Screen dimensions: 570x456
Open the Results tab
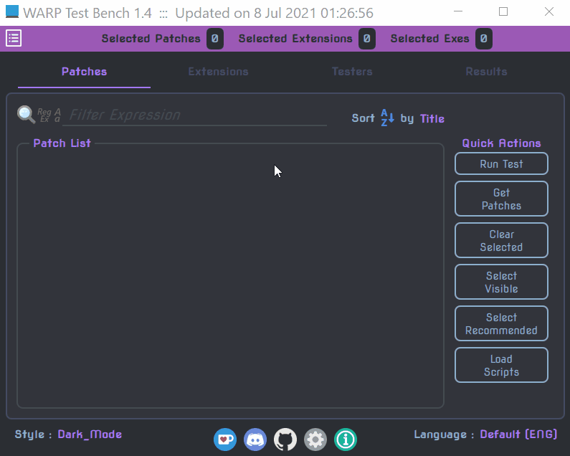pos(486,72)
